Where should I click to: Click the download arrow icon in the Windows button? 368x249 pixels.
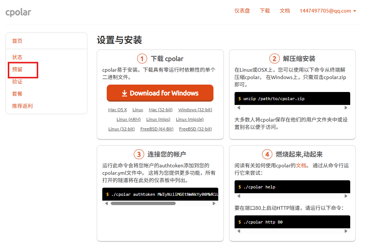[x=125, y=93]
